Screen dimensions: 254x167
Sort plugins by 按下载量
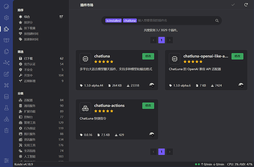(x=29, y=28)
